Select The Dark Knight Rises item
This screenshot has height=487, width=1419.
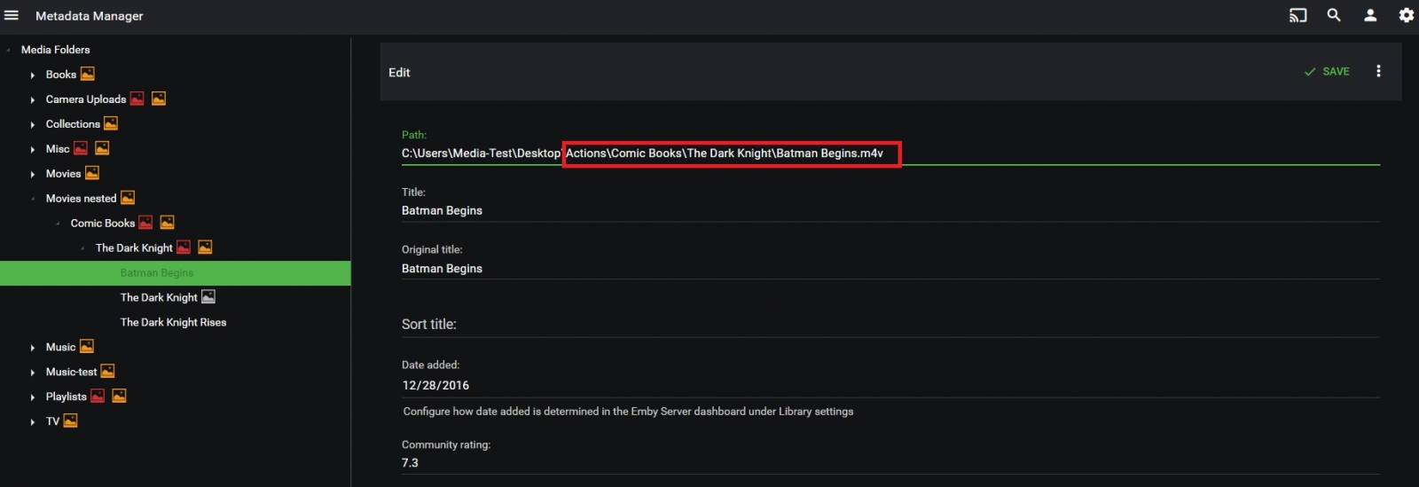coord(173,322)
